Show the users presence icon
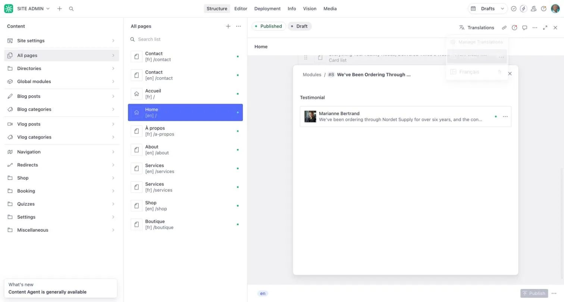Viewport: 564px width, 302px height. click(534, 9)
